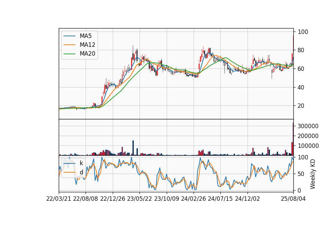Image resolution: width=326 pixels, height=234 pixels.
Task: Click the 23/10/09 date tick label
Action: click(x=166, y=199)
